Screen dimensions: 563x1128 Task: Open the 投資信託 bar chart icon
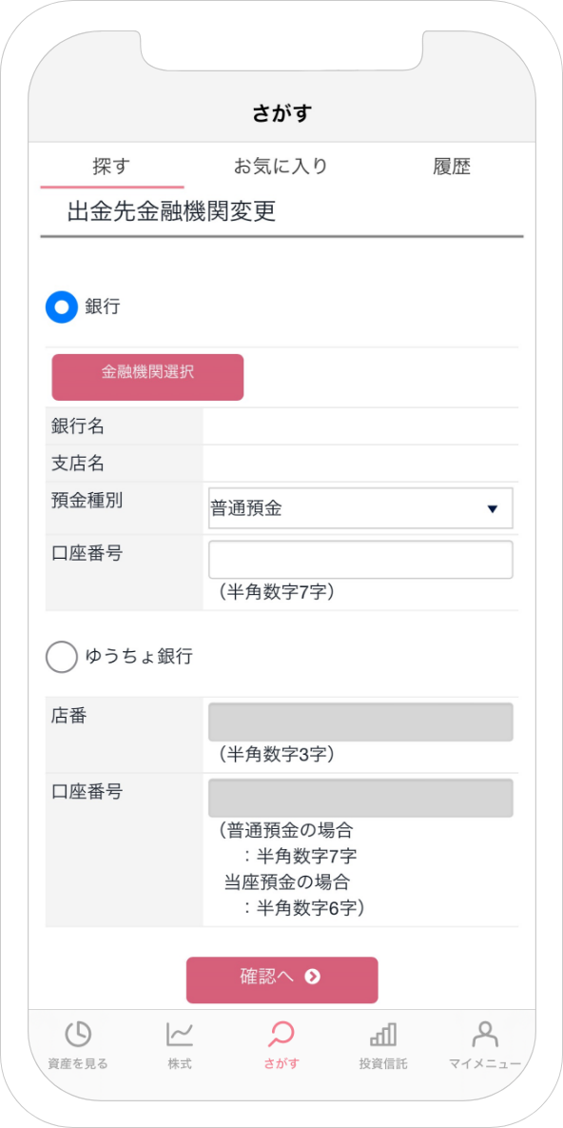(x=382, y=1035)
